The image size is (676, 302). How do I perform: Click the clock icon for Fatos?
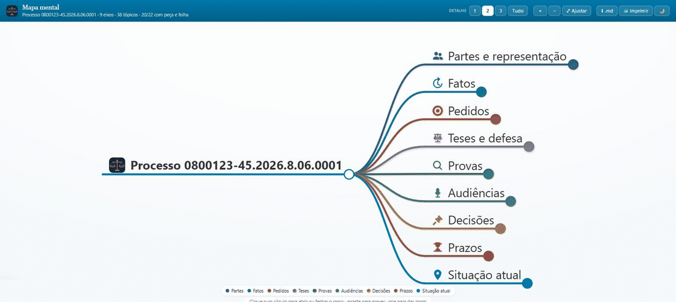point(438,83)
